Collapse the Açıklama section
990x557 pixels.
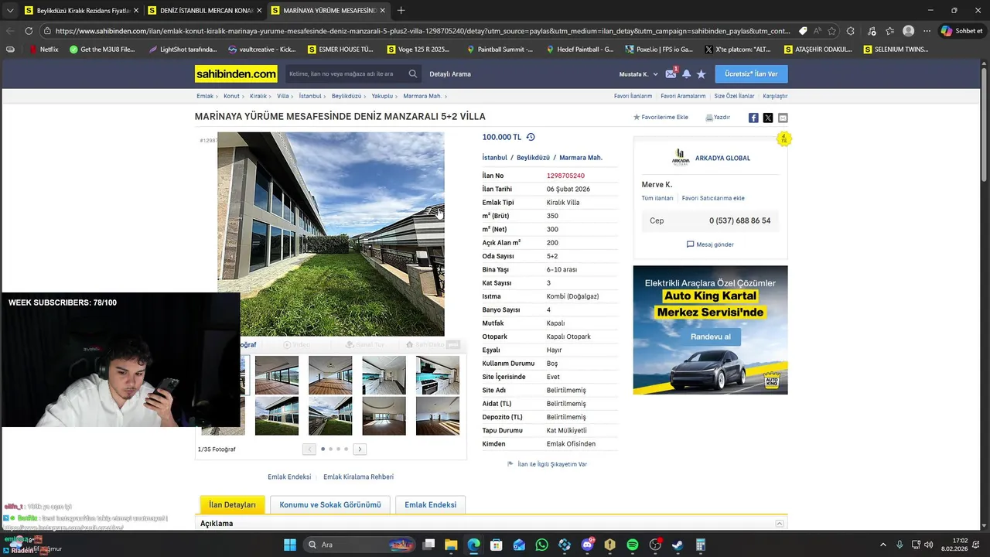pyautogui.click(x=780, y=524)
